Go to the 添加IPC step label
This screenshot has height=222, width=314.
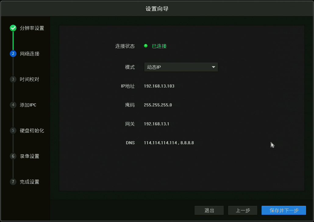pos(28,105)
